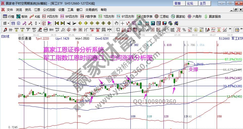This screenshot has height=129, width=243.
Task: Toggle the P四方形 square chart
Action: pyautogui.click(x=50, y=16)
